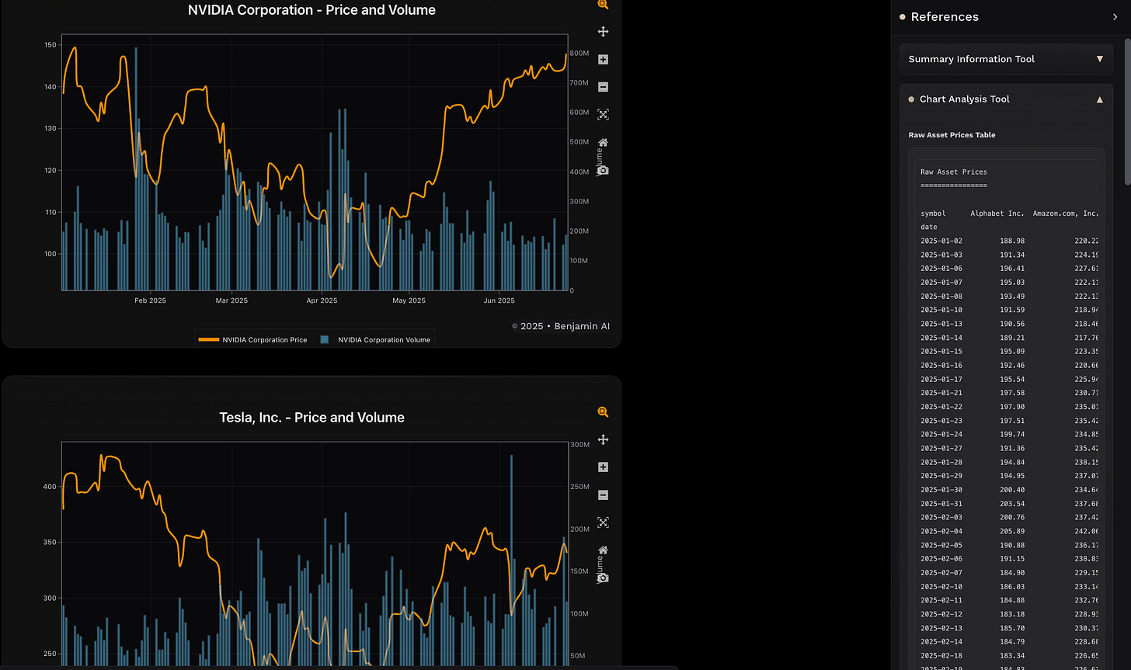Click the Raw Asset Prices Table heading
The width and height of the screenshot is (1131, 670).
(952, 135)
